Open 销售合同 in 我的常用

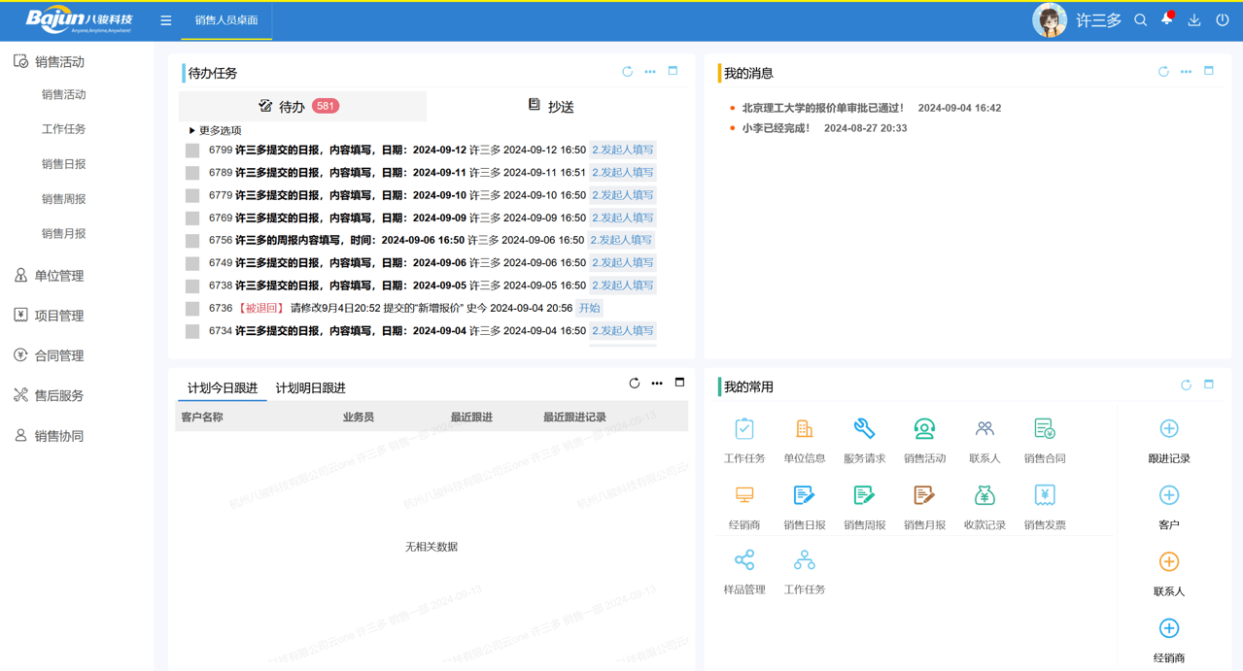[1045, 429]
